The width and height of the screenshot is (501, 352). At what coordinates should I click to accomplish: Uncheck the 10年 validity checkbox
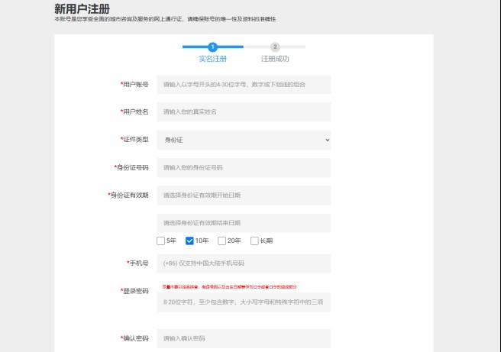tap(190, 241)
